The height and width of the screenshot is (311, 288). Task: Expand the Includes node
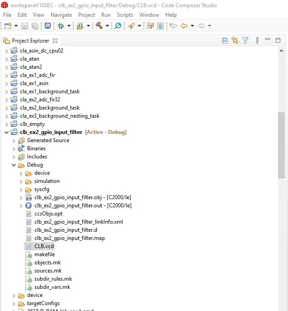tap(14, 157)
